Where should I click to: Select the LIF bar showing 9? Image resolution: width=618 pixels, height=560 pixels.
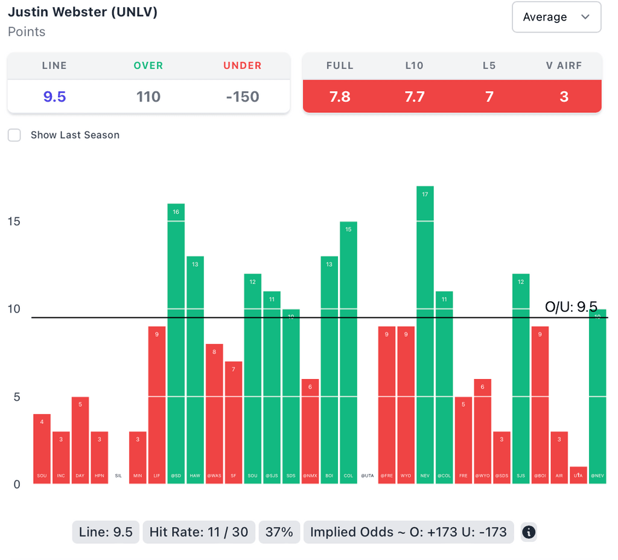click(157, 405)
